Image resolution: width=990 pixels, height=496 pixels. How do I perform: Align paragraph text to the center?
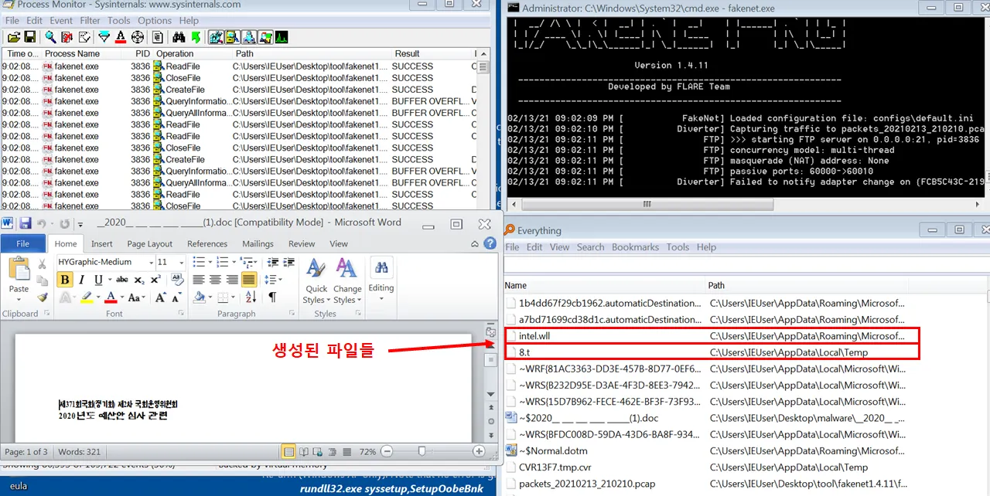point(214,280)
